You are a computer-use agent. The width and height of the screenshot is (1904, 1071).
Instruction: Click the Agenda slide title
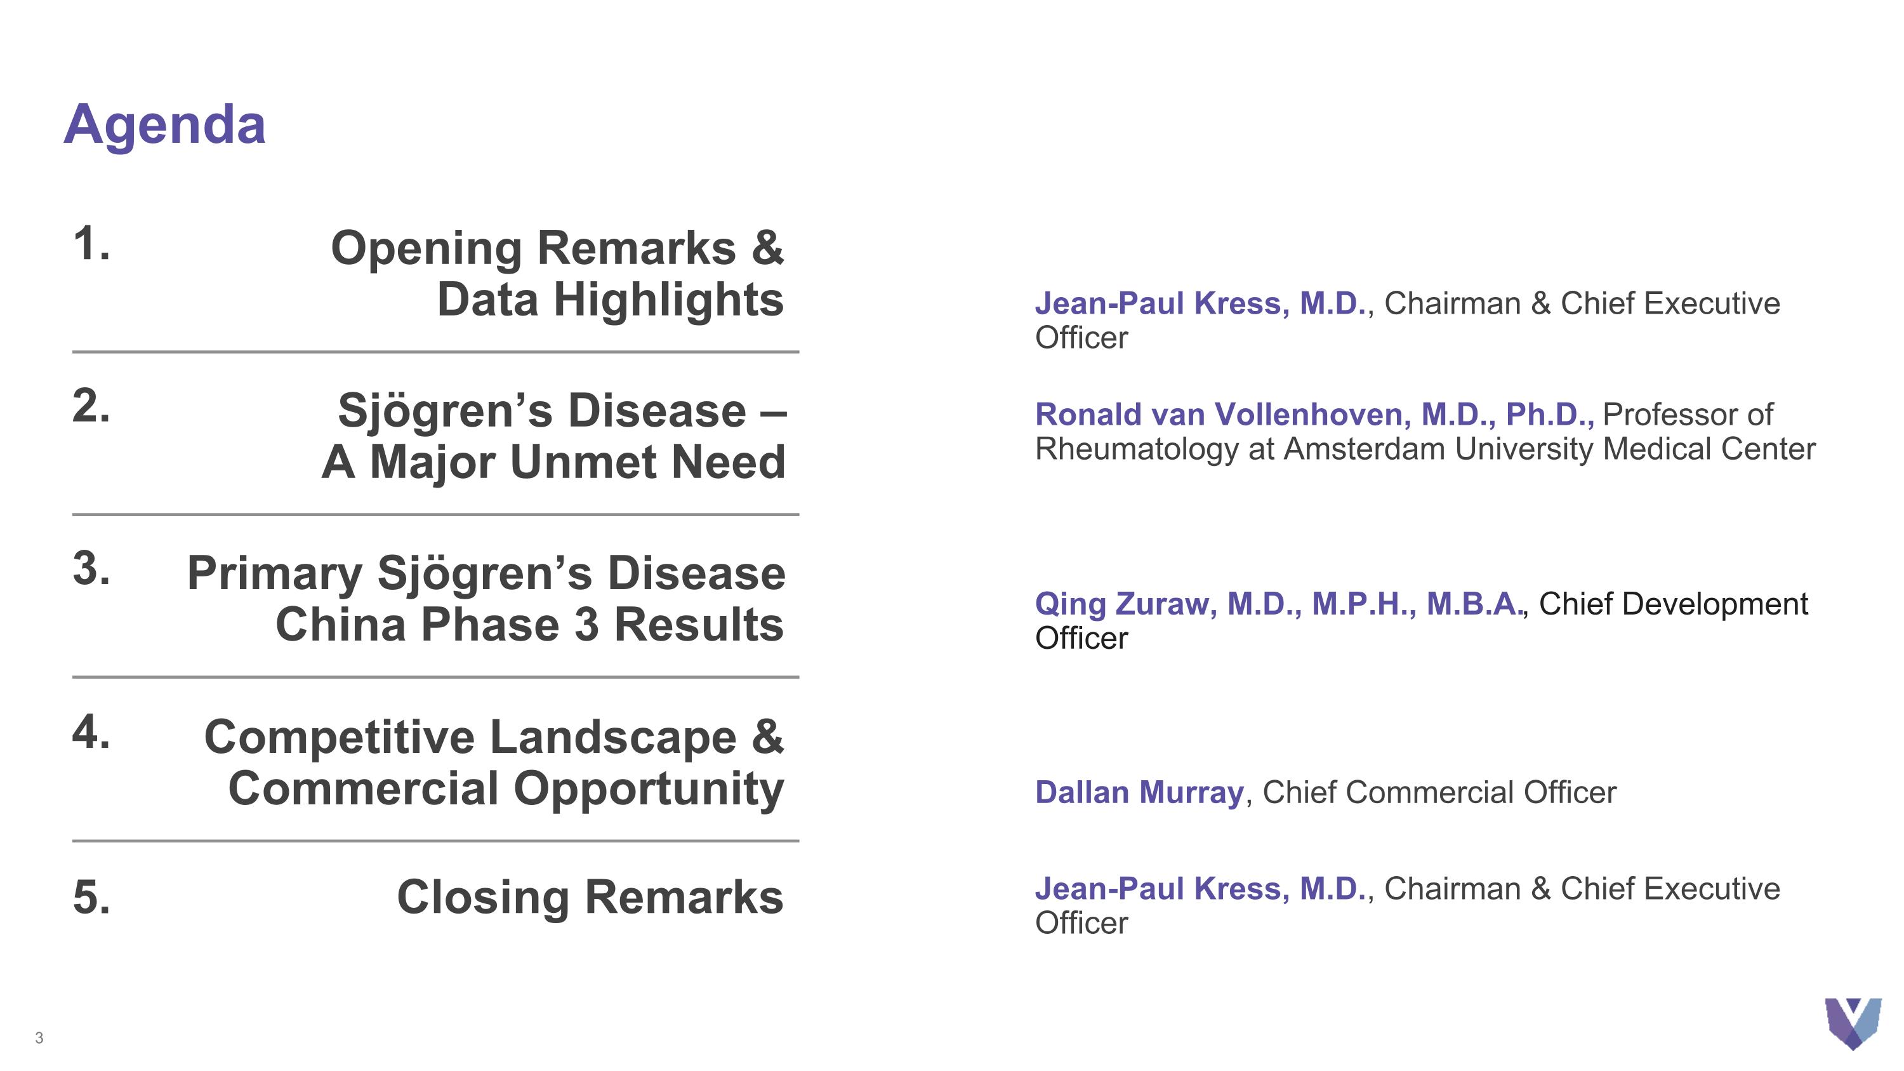(164, 124)
